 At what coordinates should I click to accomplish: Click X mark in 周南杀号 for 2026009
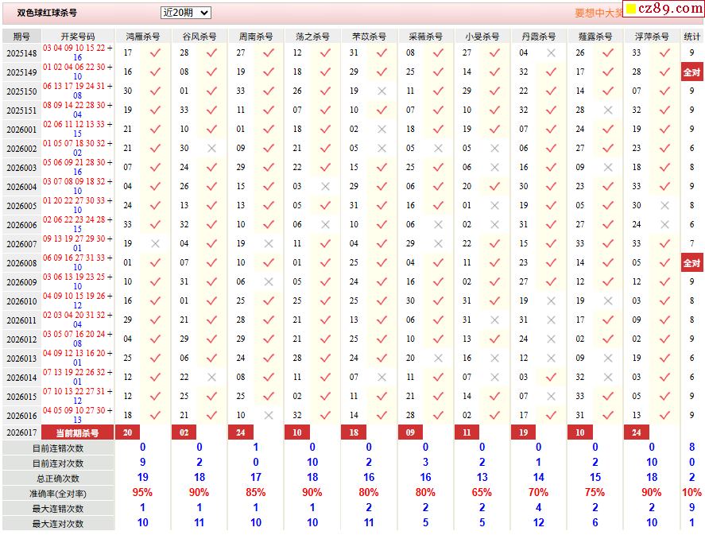(x=269, y=282)
